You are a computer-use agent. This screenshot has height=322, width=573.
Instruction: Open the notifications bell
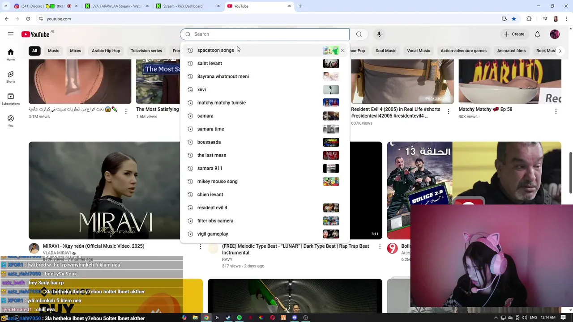537,34
